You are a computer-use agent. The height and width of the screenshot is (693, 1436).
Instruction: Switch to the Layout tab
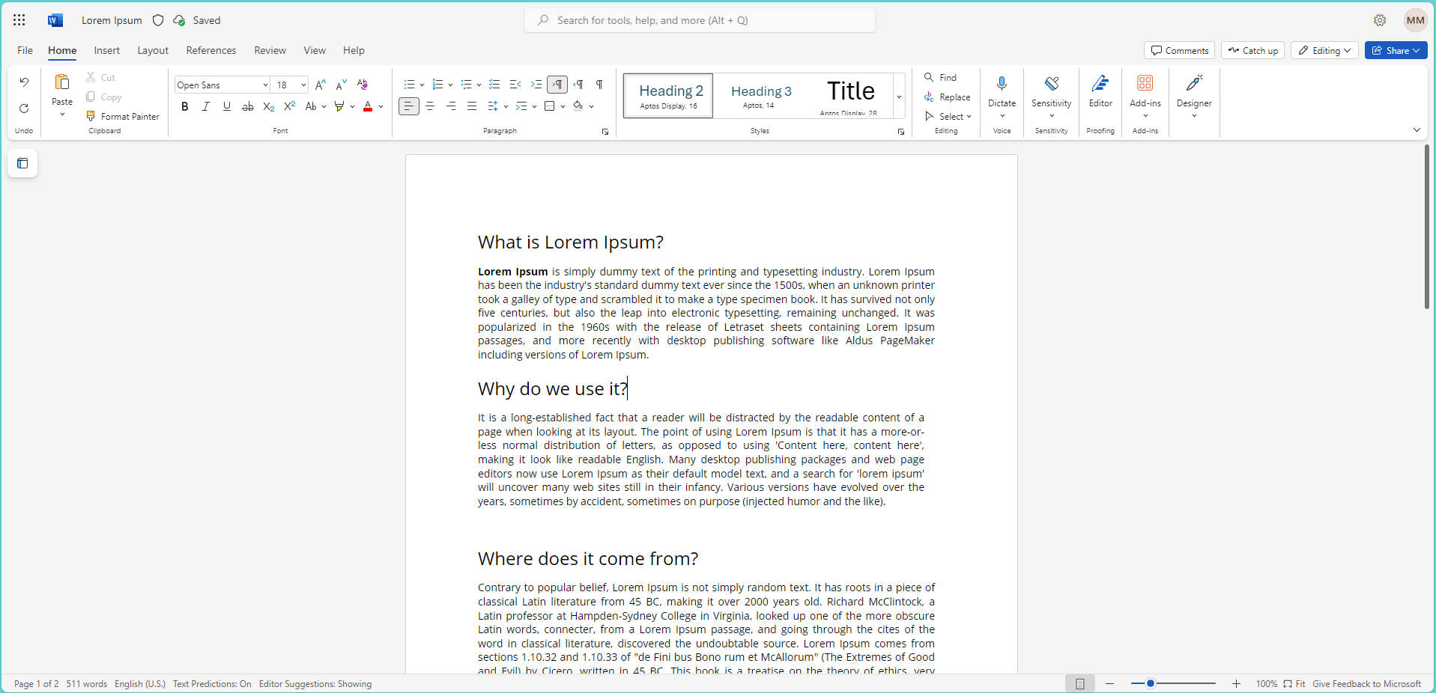coord(153,50)
